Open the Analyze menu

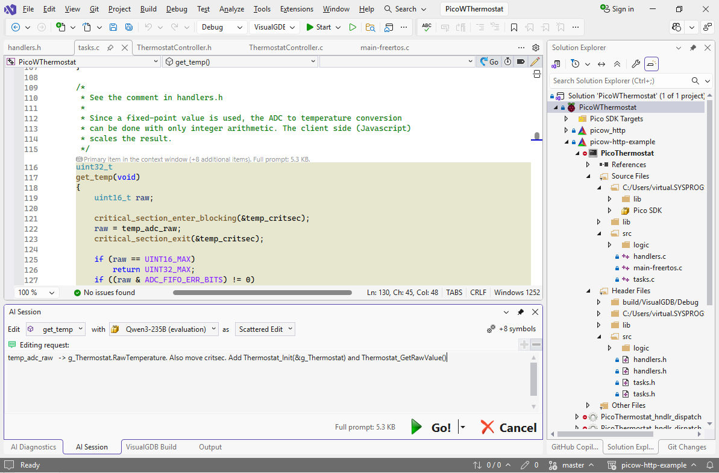[231, 9]
